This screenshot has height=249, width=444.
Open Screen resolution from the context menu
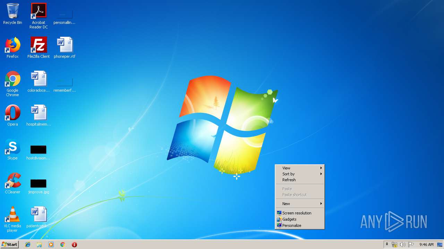pyautogui.click(x=300, y=213)
